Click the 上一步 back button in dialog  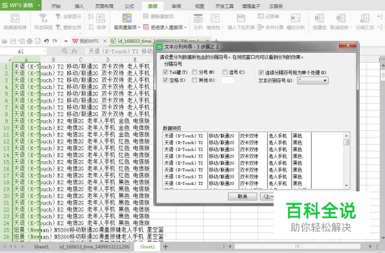pos(267,197)
